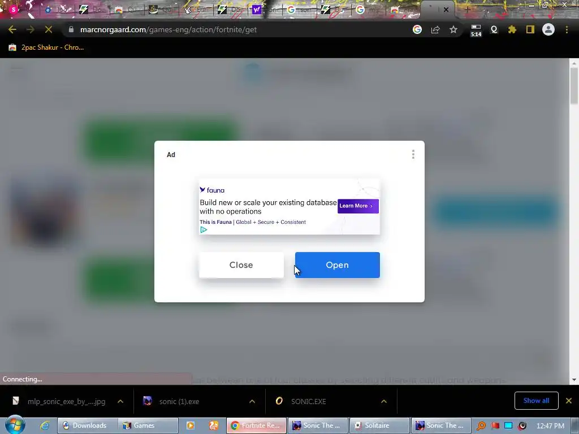
Task: Click the Learn More ad button
Action: [358, 206]
